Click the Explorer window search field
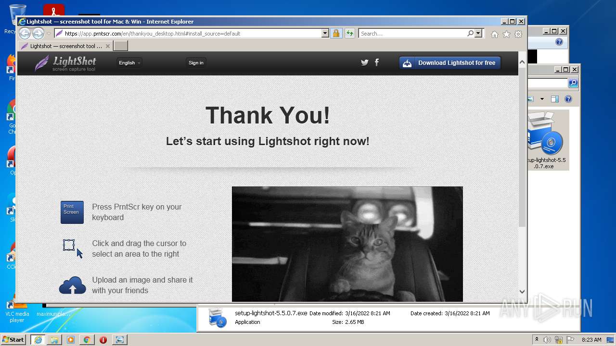The width and height of the screenshot is (616, 346). click(548, 83)
